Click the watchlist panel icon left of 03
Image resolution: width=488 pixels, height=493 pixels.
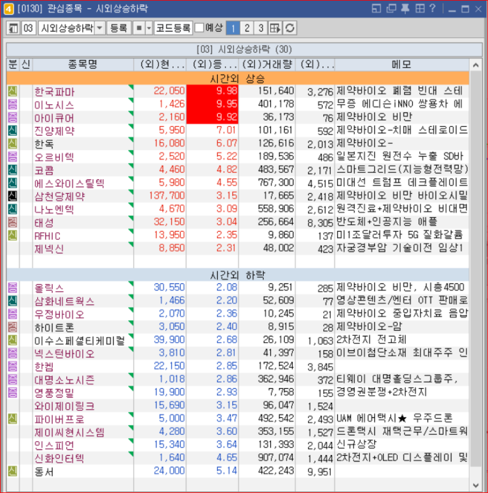[13, 28]
